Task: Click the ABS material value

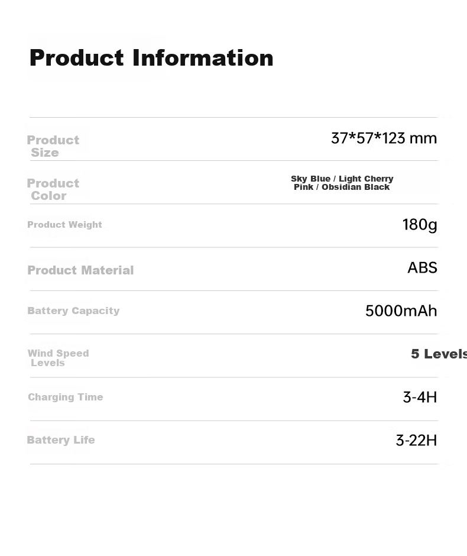Action: 422,268
